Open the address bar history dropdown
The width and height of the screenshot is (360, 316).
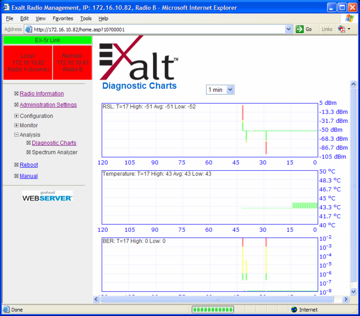[x=288, y=29]
